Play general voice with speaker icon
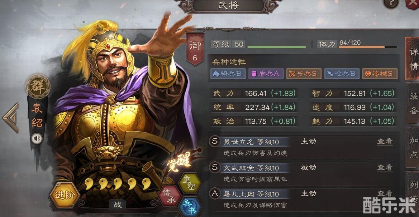This screenshot has height=217, width=419. click(37, 139)
